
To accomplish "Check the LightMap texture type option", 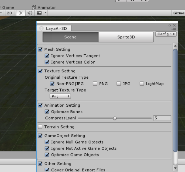I will (142, 84).
